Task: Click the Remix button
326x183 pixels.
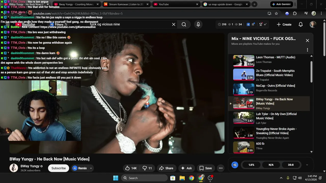Action: pos(80,168)
